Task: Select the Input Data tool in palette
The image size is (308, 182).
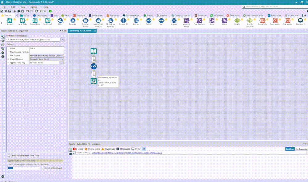Action: (22, 22)
